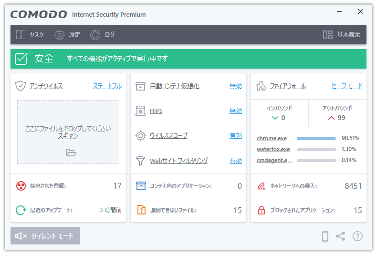Open the ログ (Logs) icon
376x254 pixels.
(x=95, y=35)
